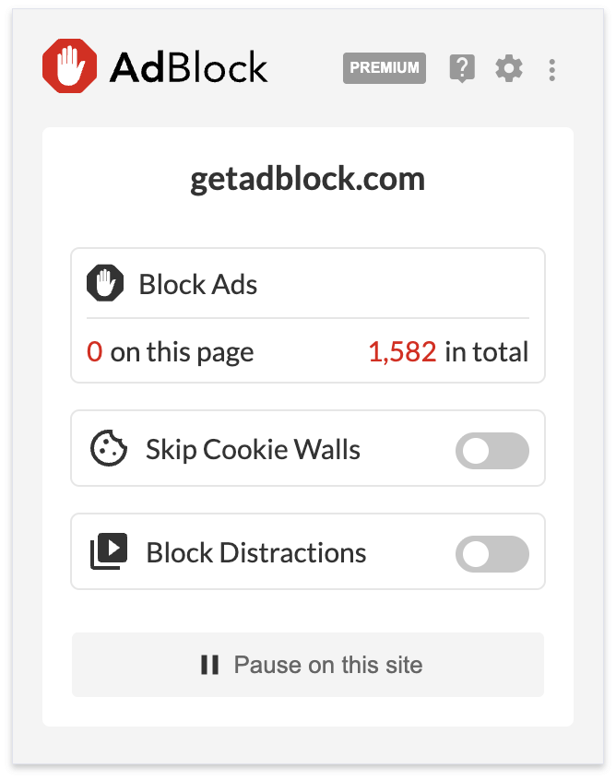Viewport: 616px width, 780px height.
Task: Click the 1,582 in total counter
Action: 448,351
